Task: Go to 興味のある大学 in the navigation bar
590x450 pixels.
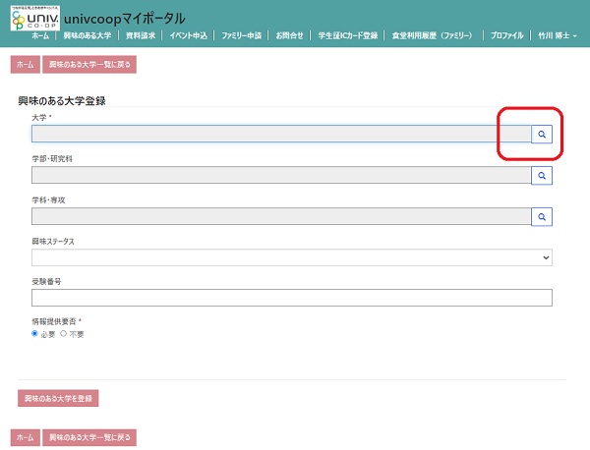Action: point(88,35)
